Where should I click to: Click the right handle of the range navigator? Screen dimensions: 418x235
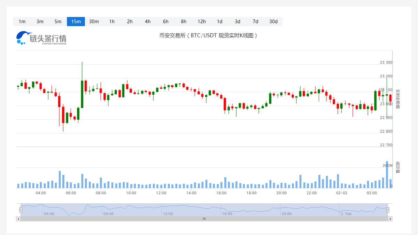388,209
